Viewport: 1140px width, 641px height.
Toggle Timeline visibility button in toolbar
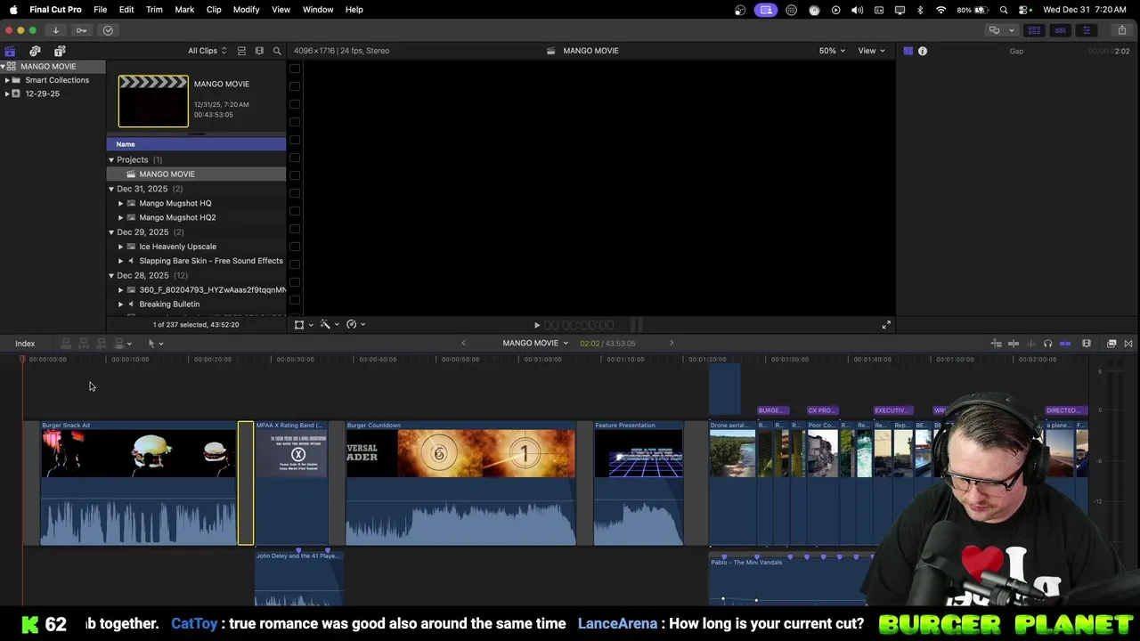[1060, 30]
